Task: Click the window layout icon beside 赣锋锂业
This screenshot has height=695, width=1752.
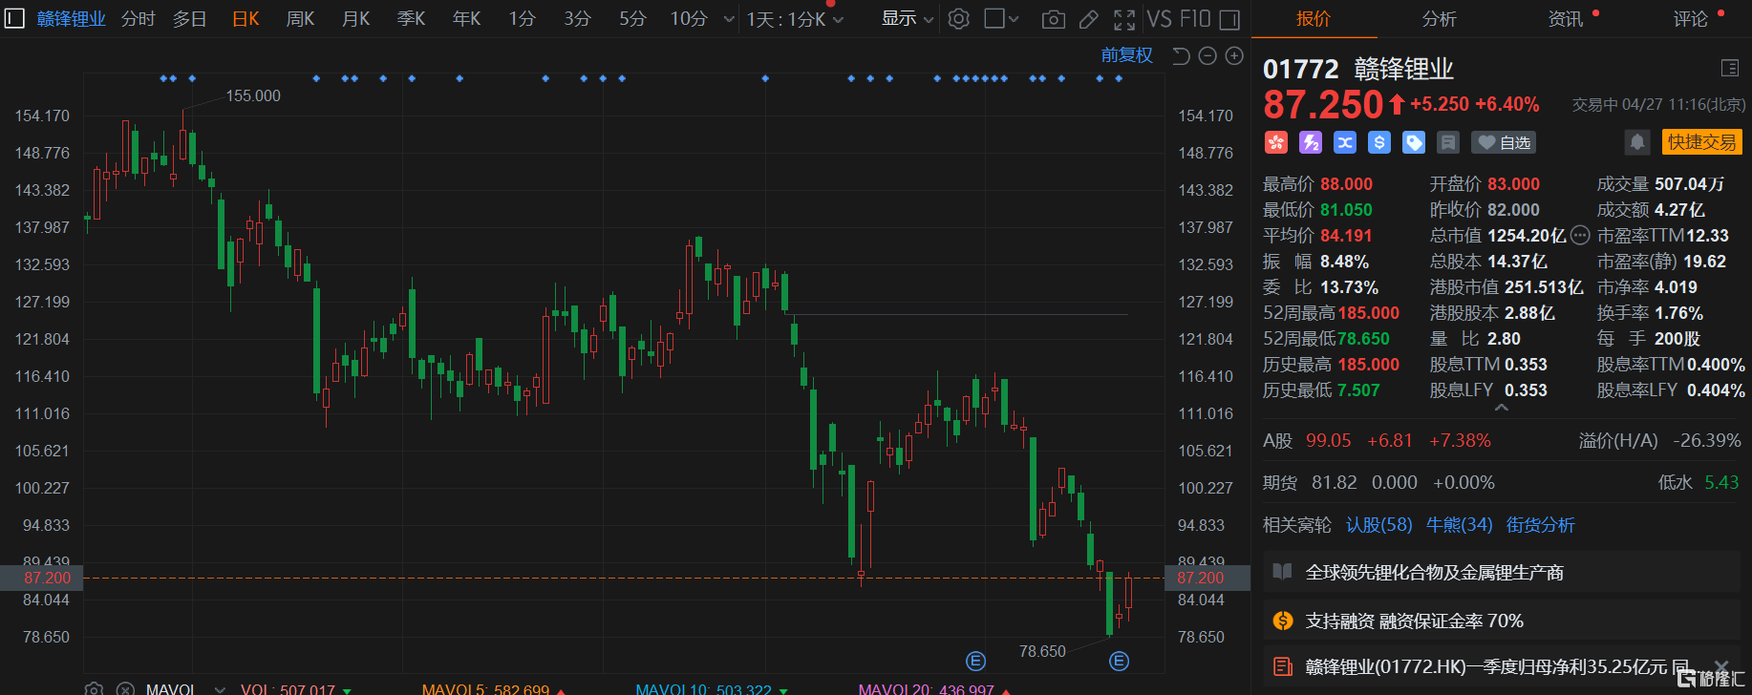Action: (x=14, y=18)
